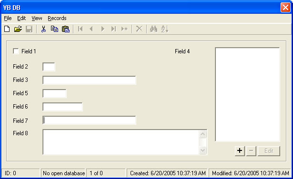Click the Find binoculars icon
Image resolution: width=293 pixels, height=179 pixels.
tap(153, 29)
